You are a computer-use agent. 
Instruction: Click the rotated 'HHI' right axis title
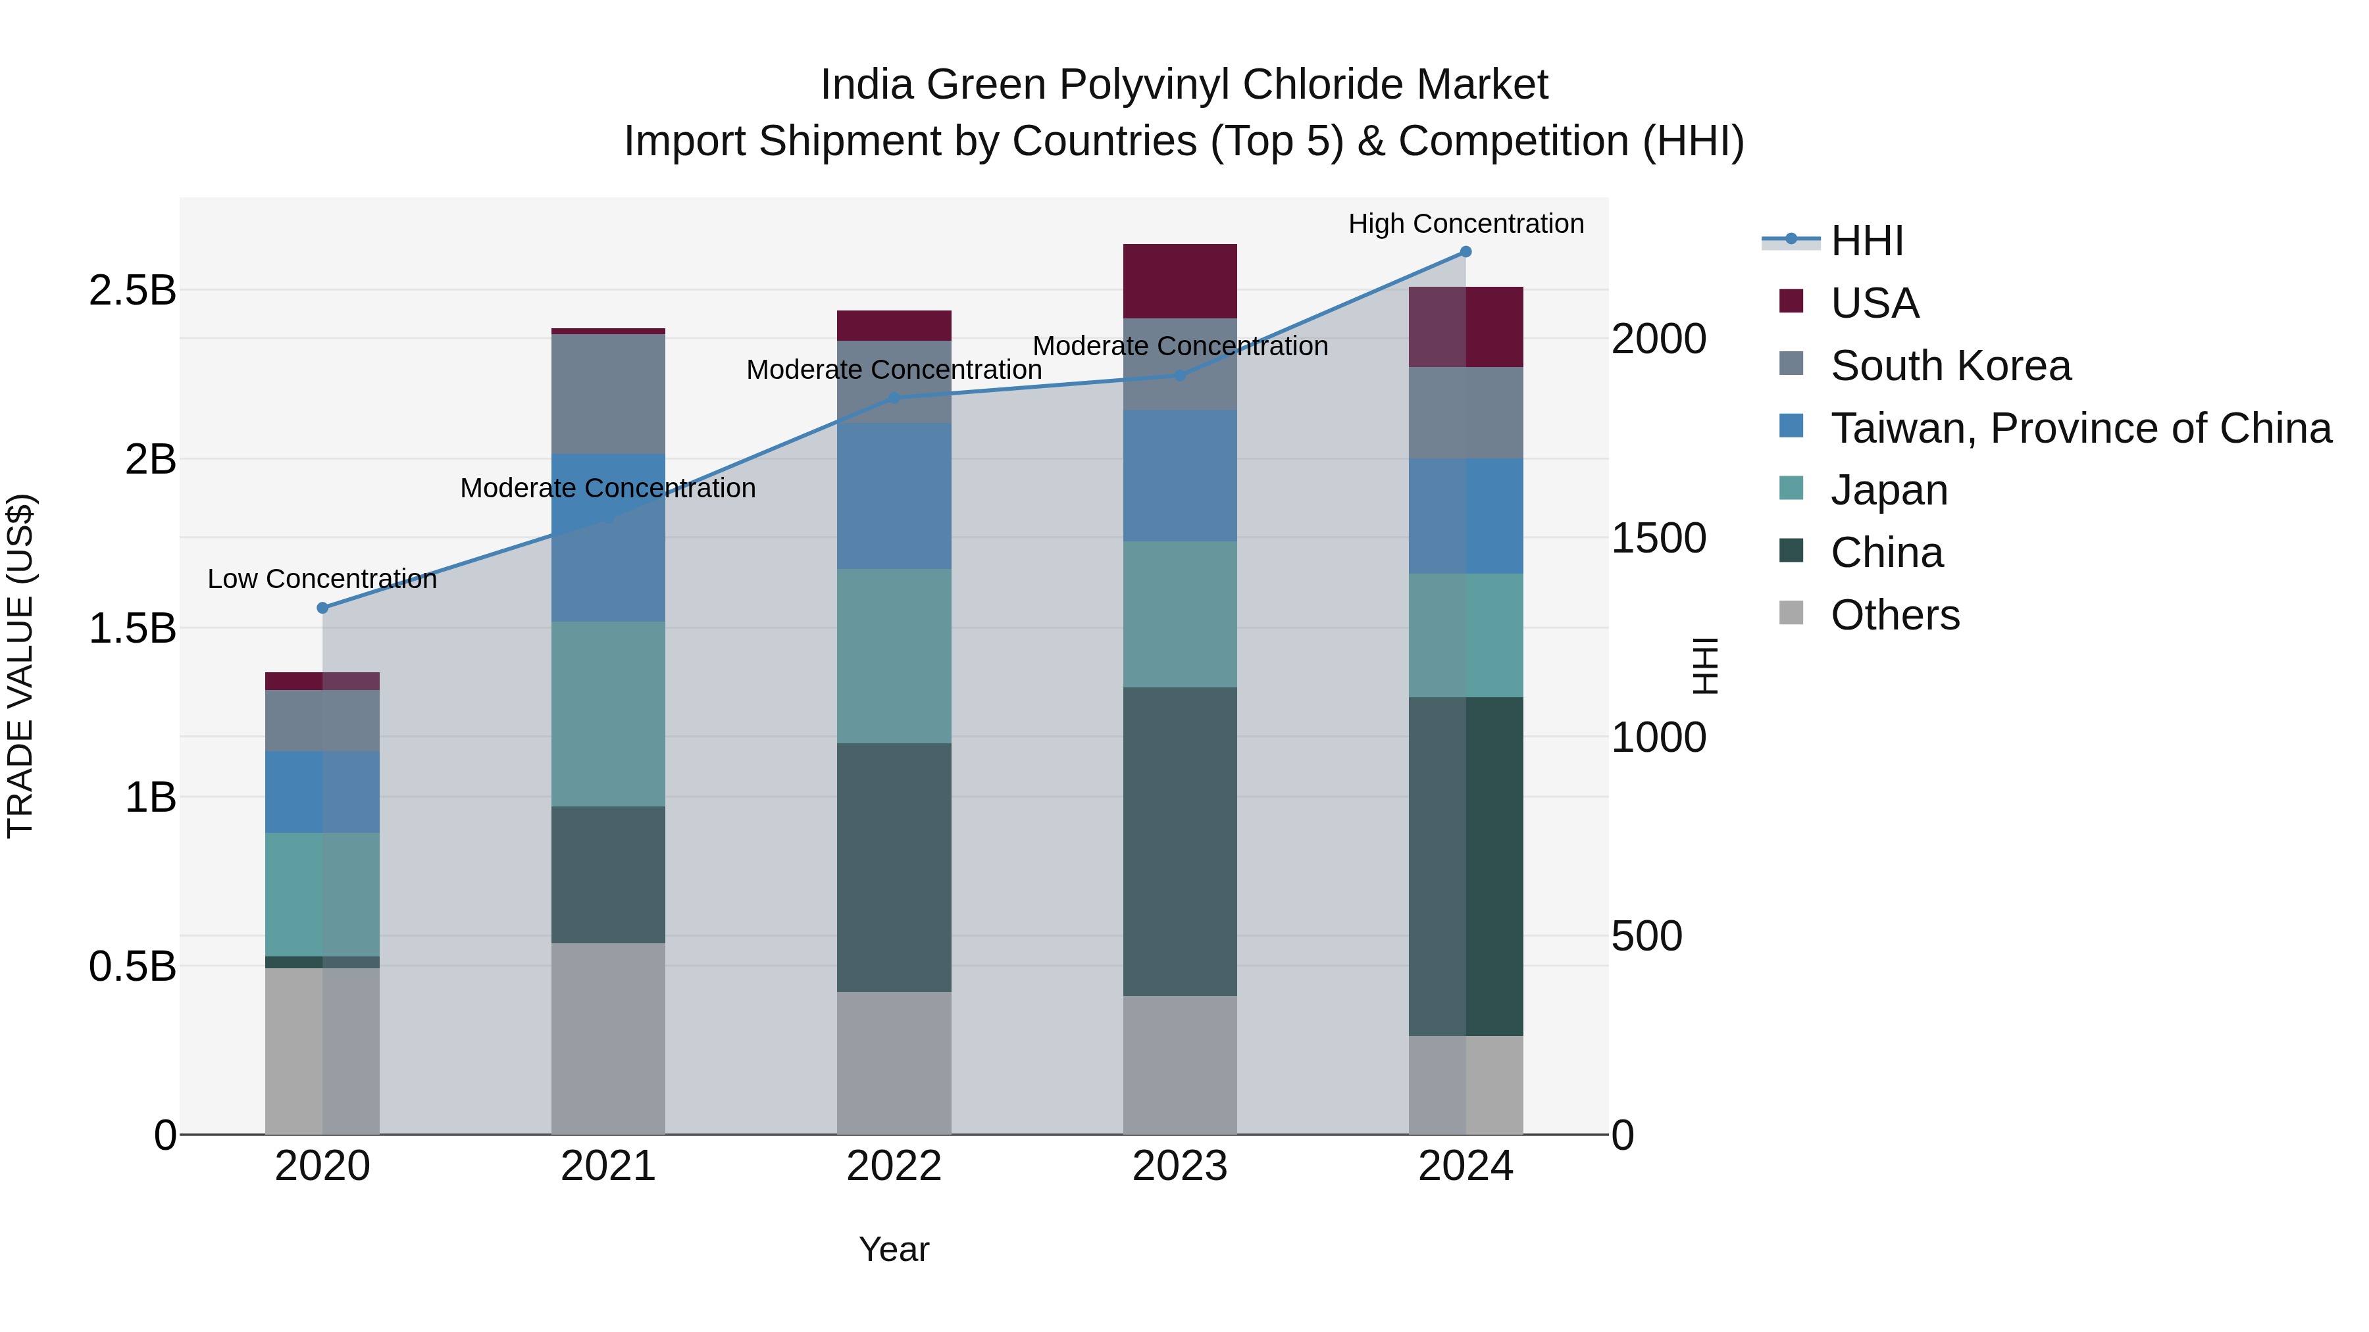pos(1706,666)
